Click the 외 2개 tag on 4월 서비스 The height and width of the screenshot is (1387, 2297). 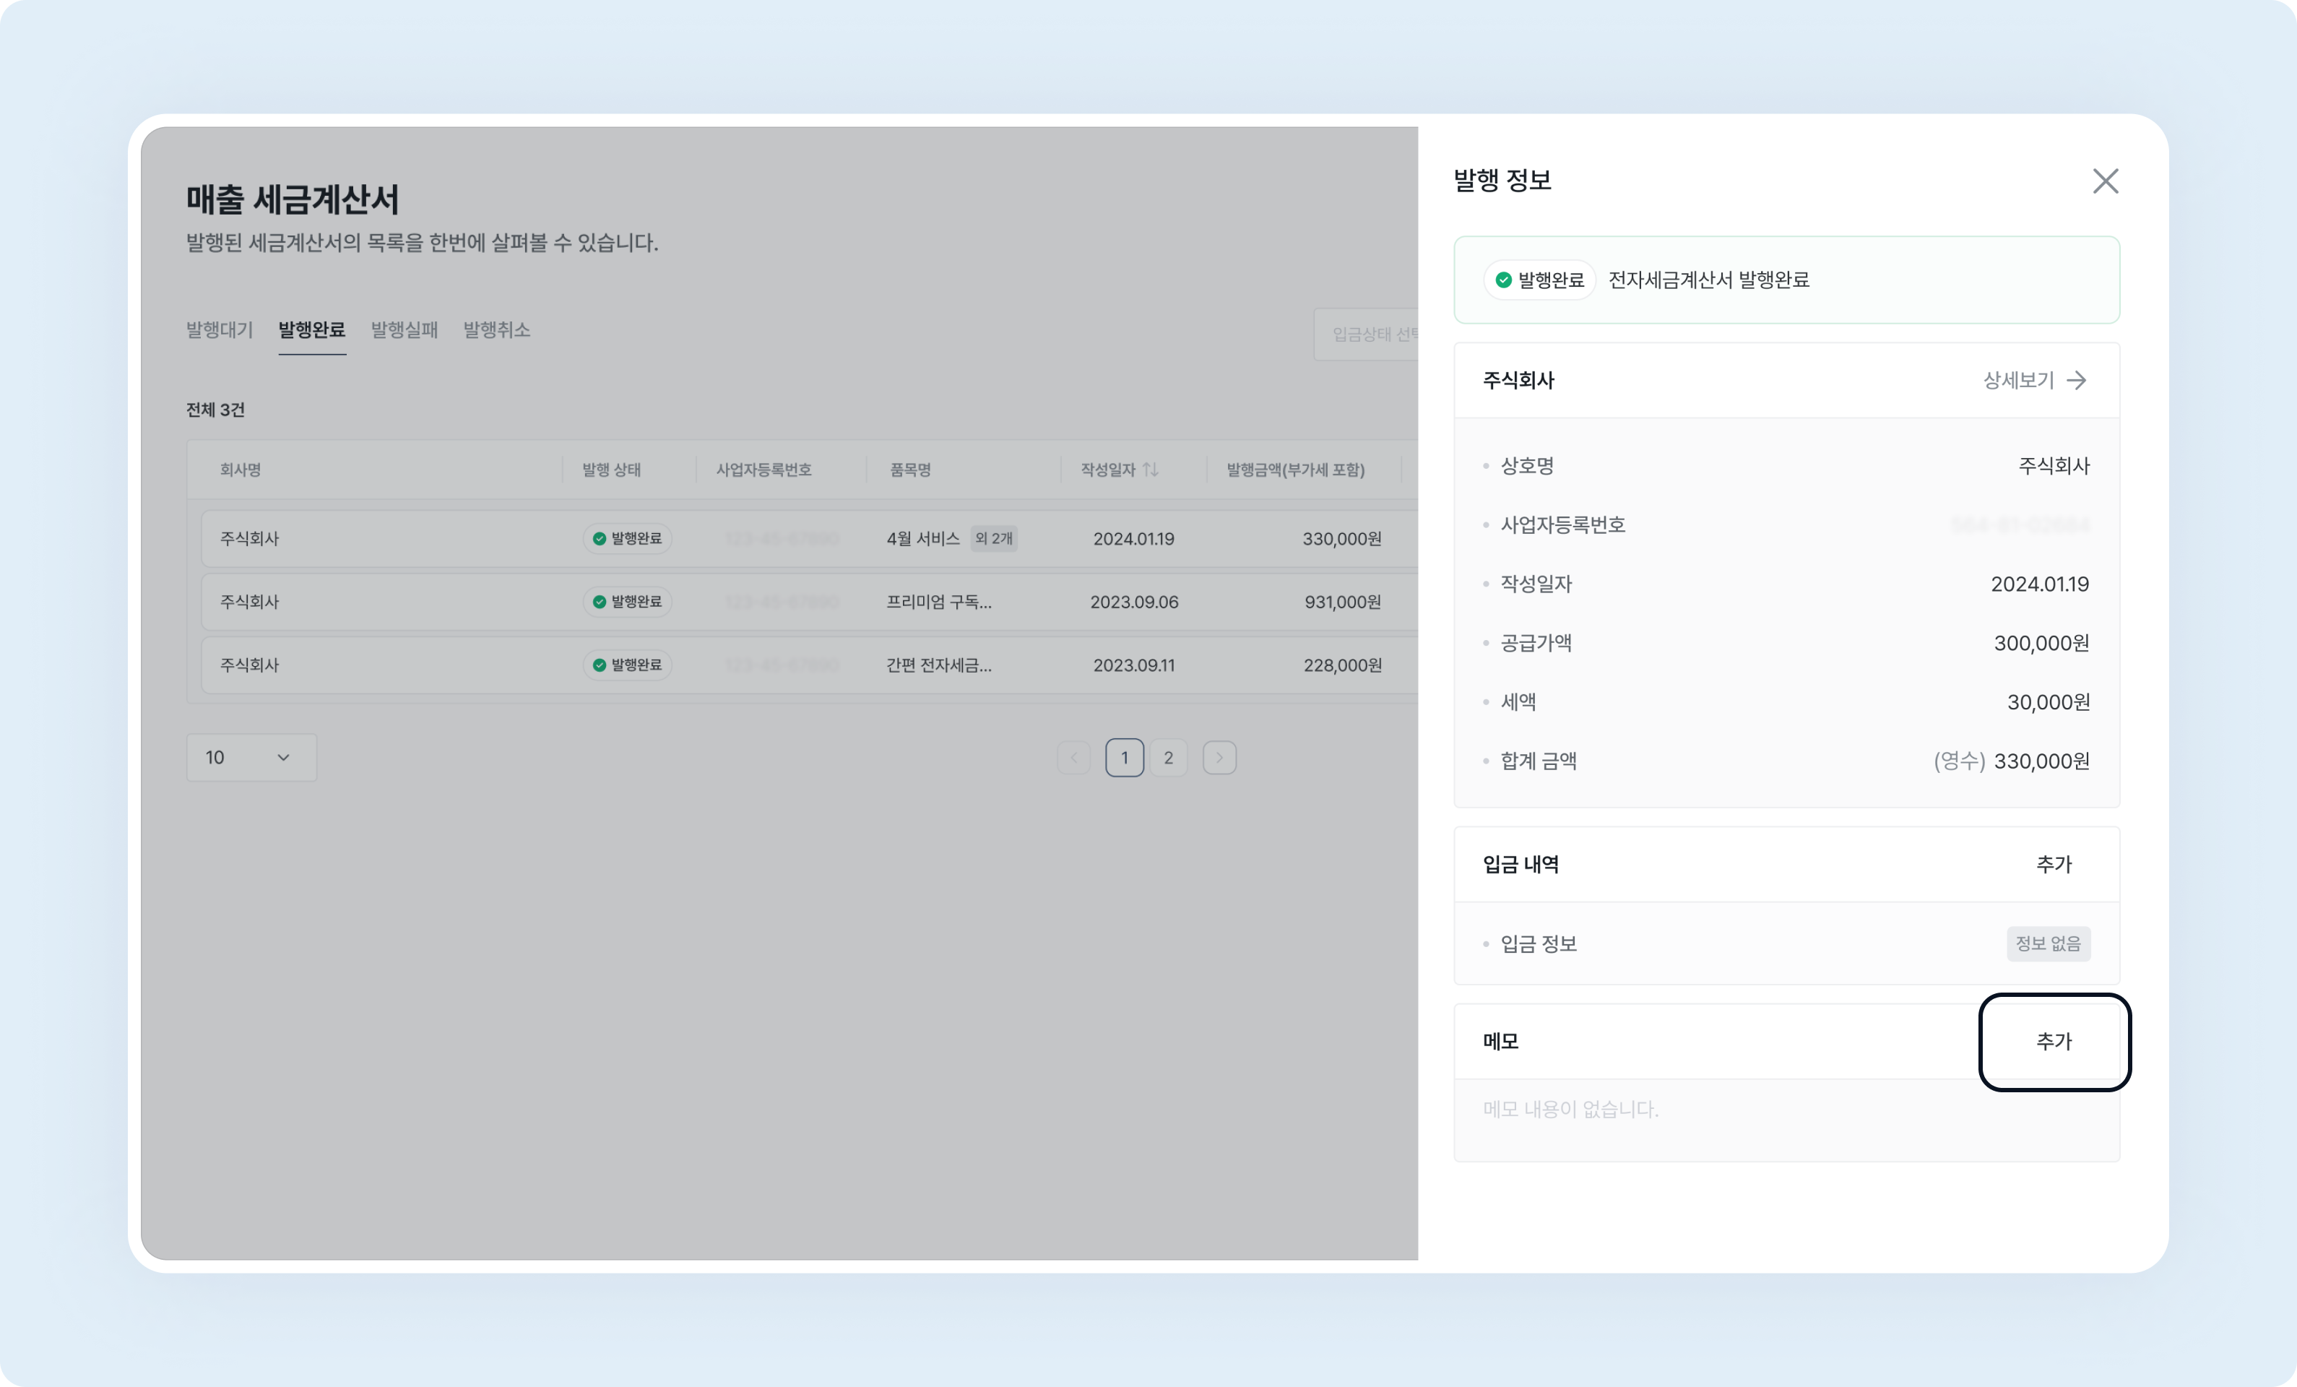992,539
